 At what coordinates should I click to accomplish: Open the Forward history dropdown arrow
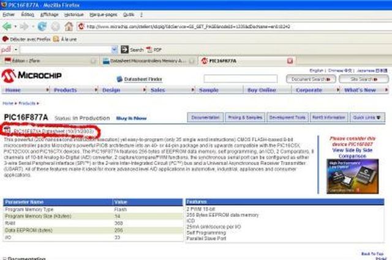click(32, 26)
